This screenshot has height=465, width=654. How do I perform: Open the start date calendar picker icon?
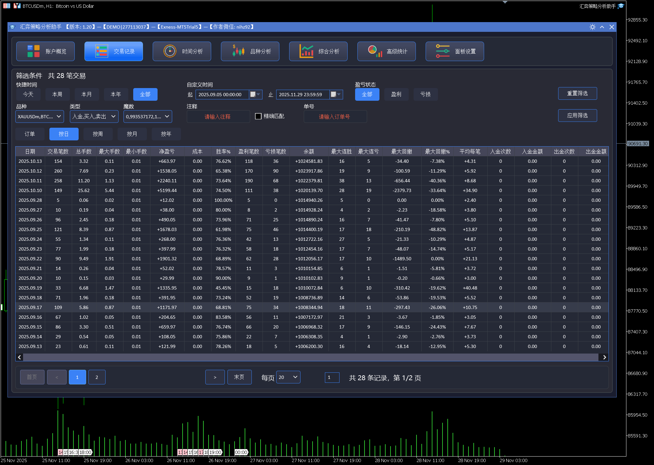[x=253, y=95]
